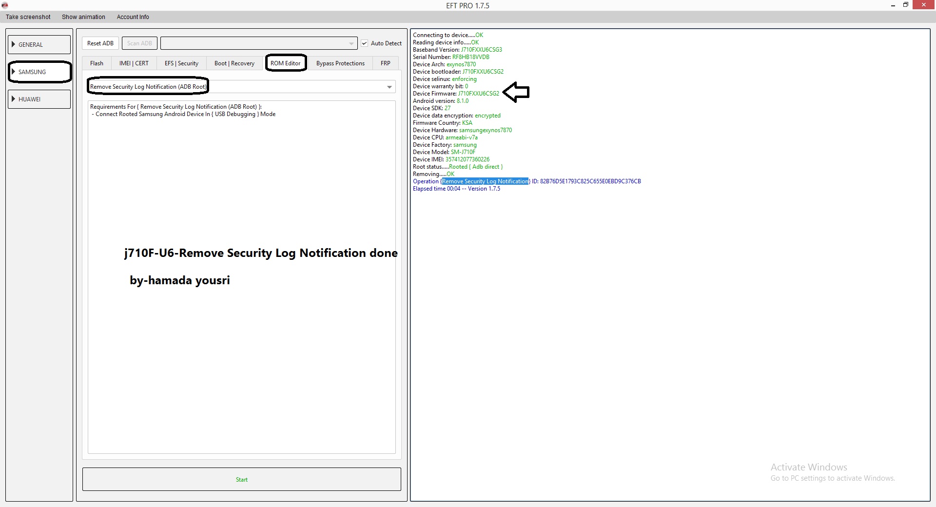Open the Remove Security Log Notification operation dropdown

point(241,87)
